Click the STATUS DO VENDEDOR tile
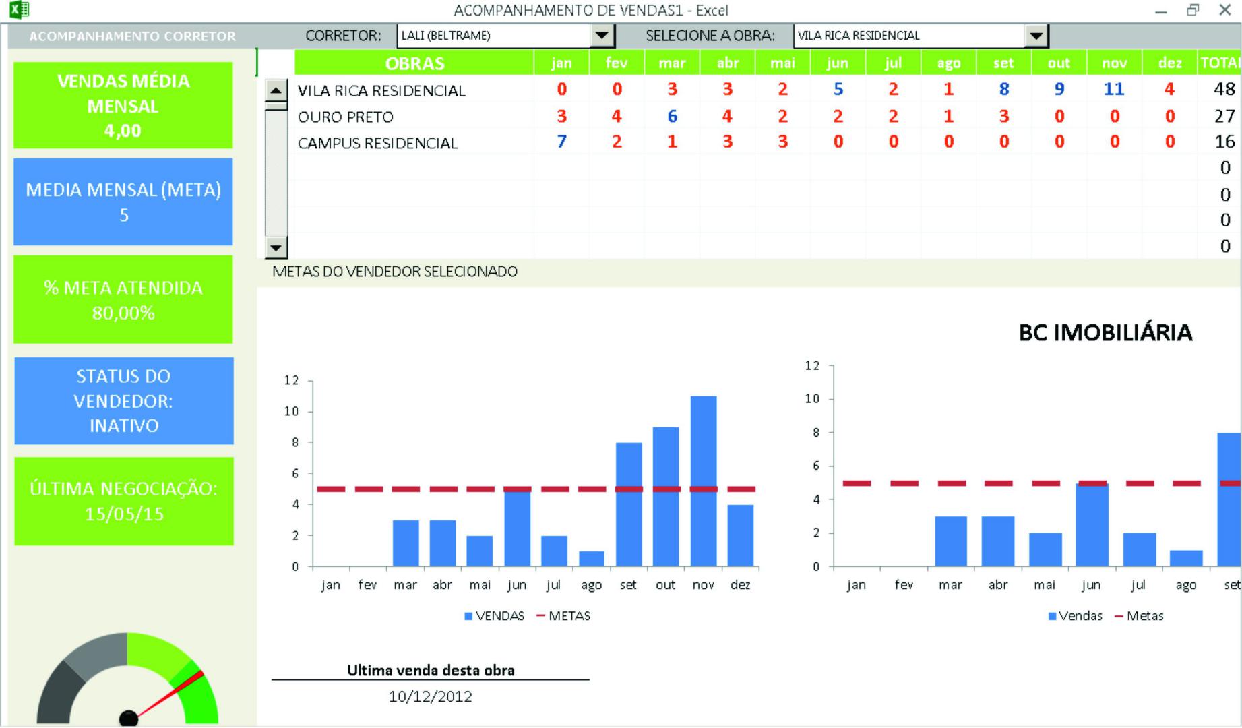Viewport: 1242px width, 728px height. tap(124, 400)
